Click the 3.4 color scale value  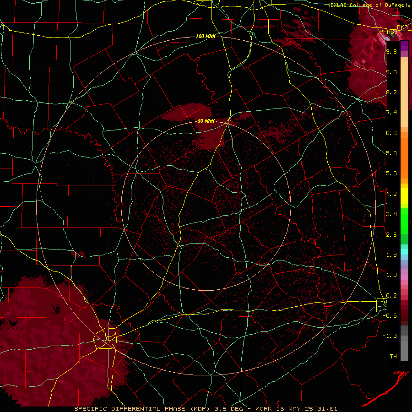tap(391, 214)
